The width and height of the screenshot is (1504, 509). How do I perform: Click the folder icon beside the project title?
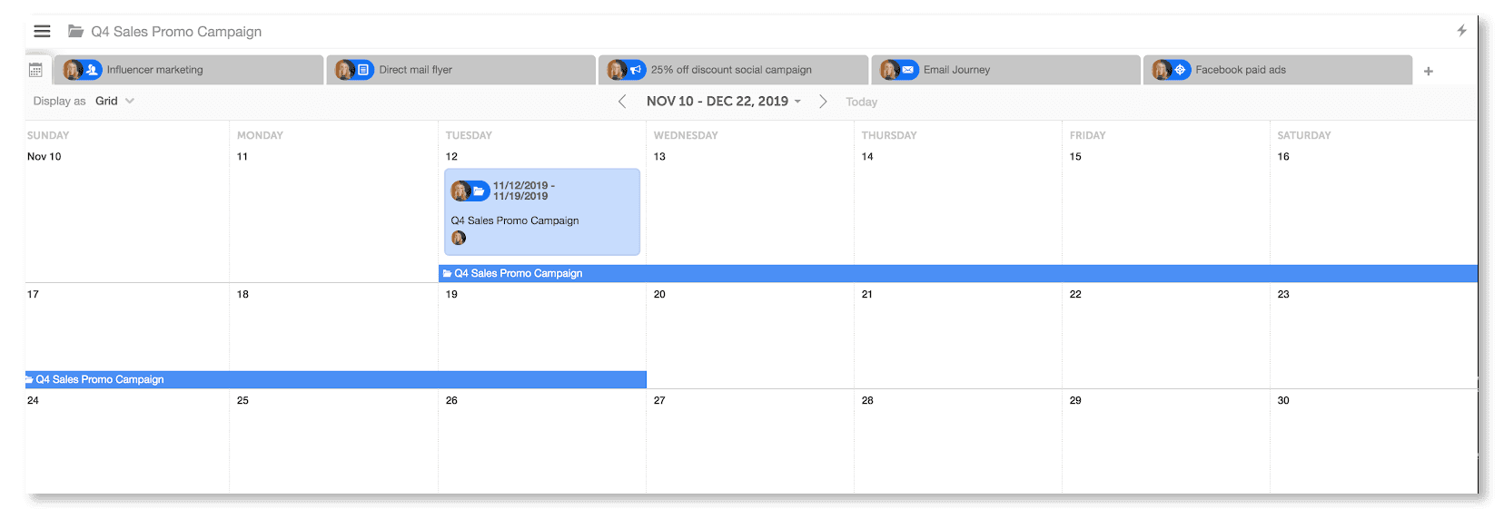pyautogui.click(x=76, y=32)
